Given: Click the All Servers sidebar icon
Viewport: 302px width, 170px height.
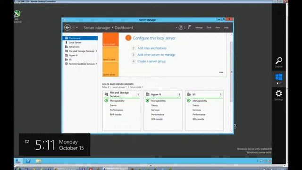Looking at the screenshot, I should point(67,47).
